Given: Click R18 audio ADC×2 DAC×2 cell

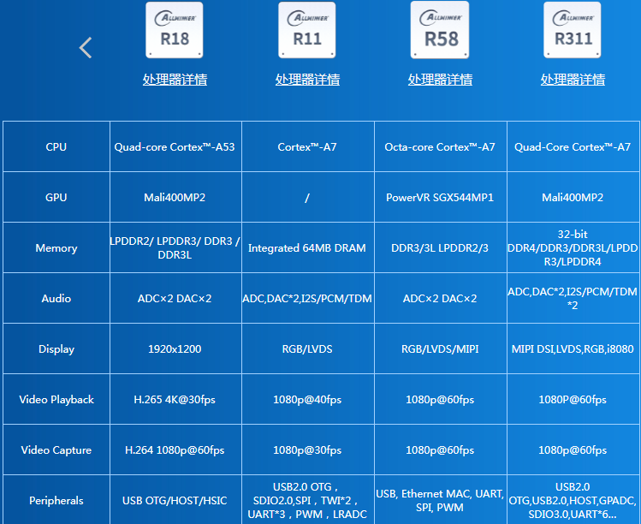Looking at the screenshot, I should tap(175, 298).
